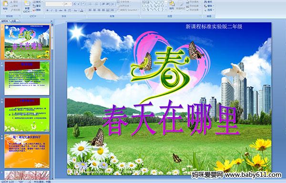Viewport: 286px width, 183px height.
Task: Switch to the Outline tab in the left pane
Action: tap(13, 21)
